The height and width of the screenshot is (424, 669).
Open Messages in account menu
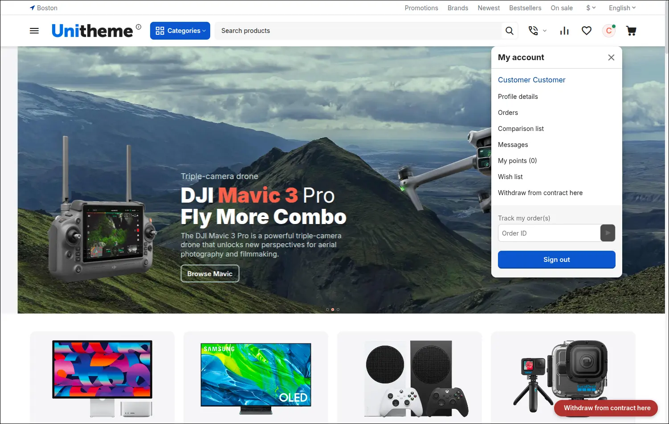513,145
